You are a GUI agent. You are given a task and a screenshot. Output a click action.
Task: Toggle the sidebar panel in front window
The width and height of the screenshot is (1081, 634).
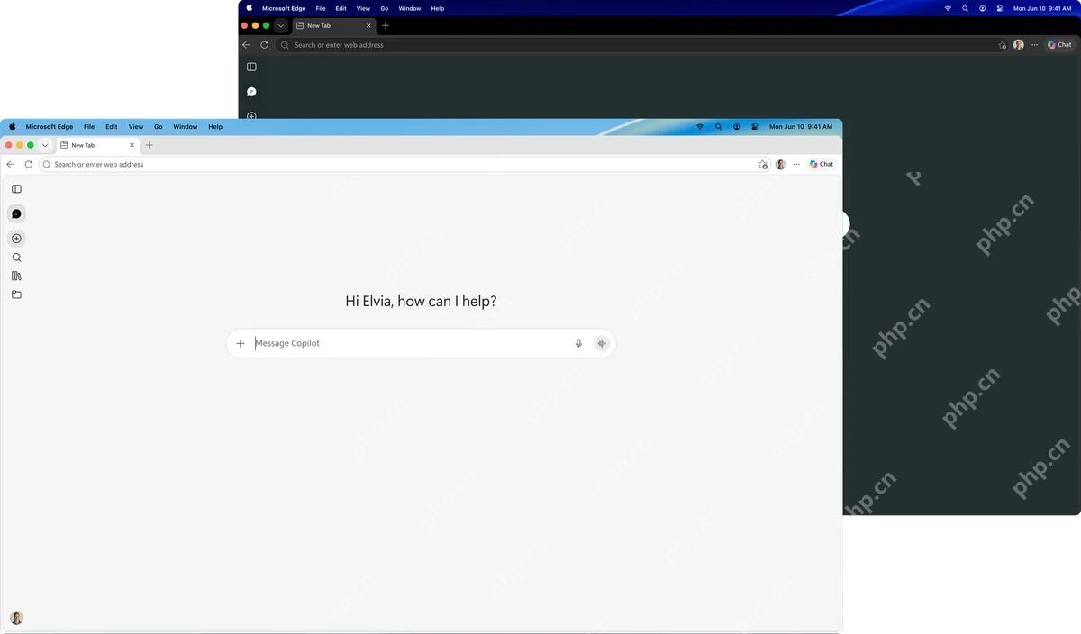tap(16, 189)
